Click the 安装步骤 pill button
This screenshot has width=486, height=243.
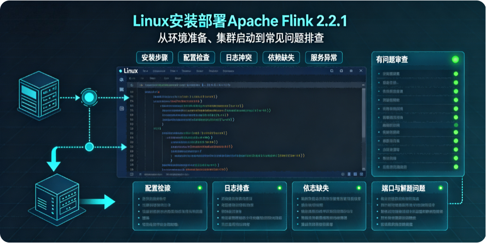(x=154, y=58)
